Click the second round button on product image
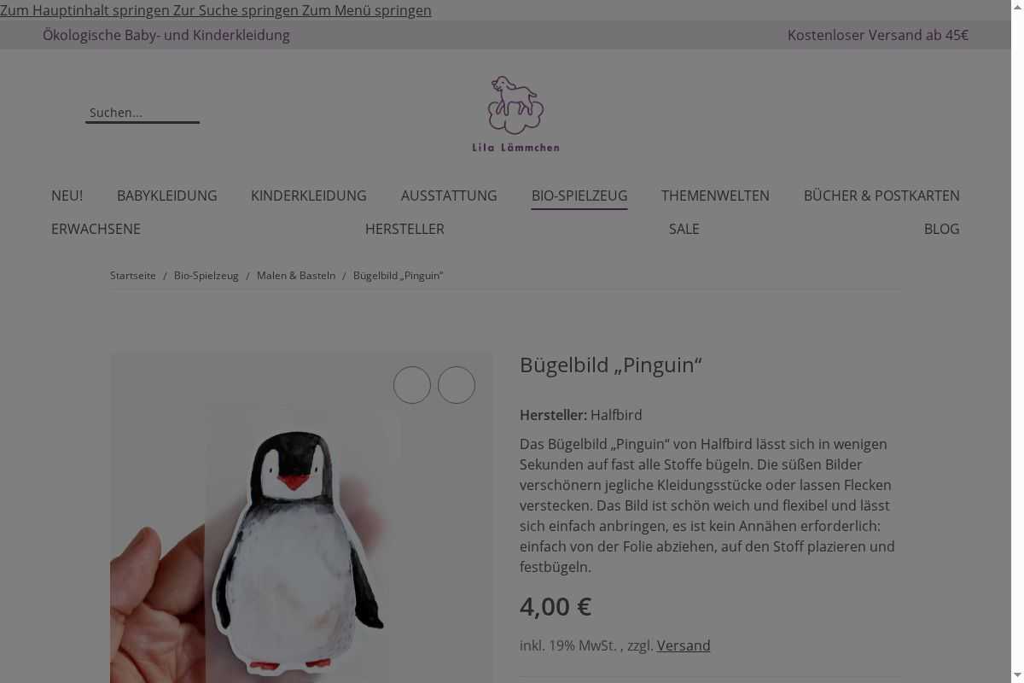Viewport: 1024px width, 683px height. 457,385
